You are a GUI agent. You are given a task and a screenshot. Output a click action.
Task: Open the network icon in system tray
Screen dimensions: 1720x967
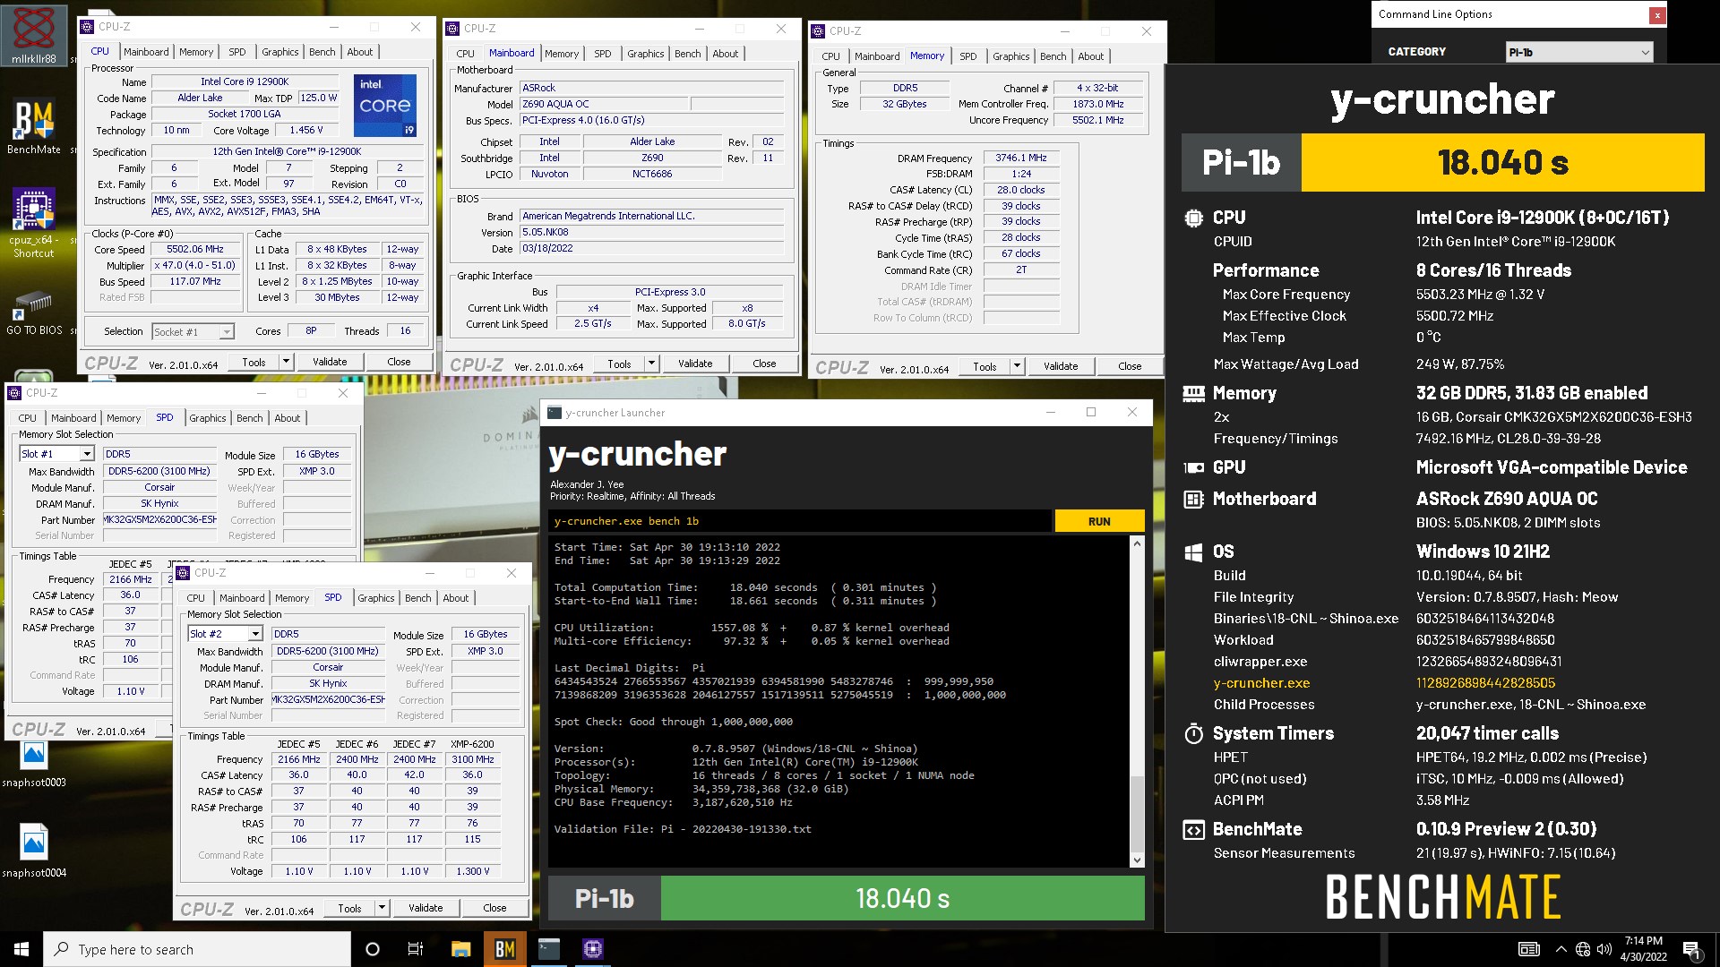(1583, 949)
